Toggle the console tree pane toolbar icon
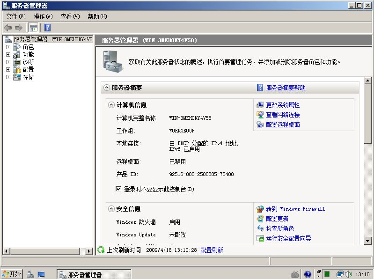This screenshot has width=374, height=279. pyautogui.click(x=33, y=28)
